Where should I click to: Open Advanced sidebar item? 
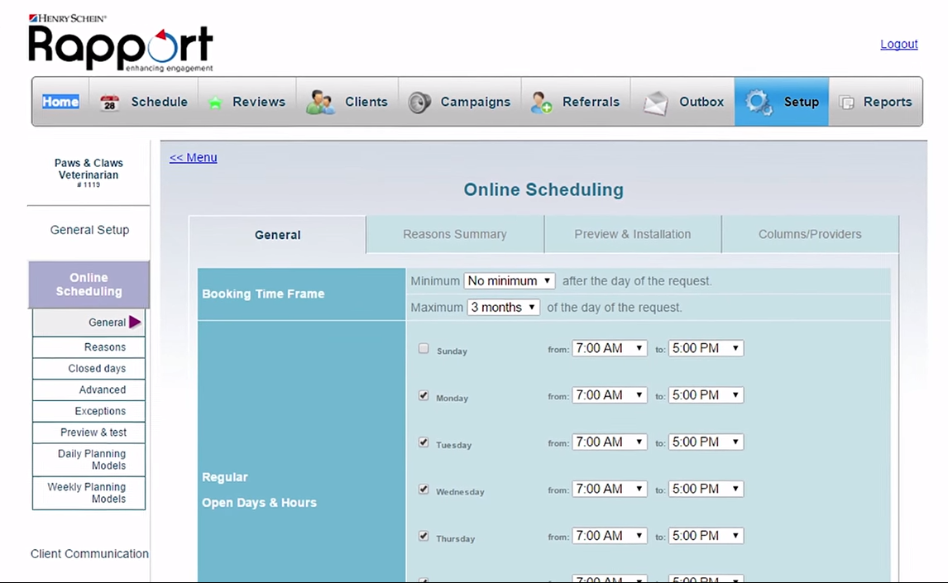point(89,389)
